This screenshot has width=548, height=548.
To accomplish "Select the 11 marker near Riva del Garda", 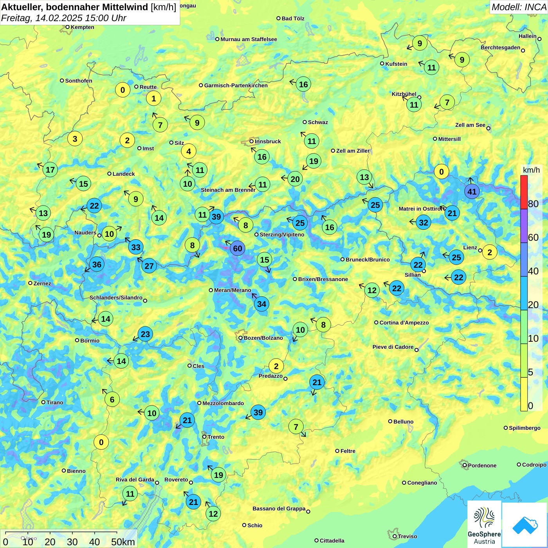I will coord(130,494).
